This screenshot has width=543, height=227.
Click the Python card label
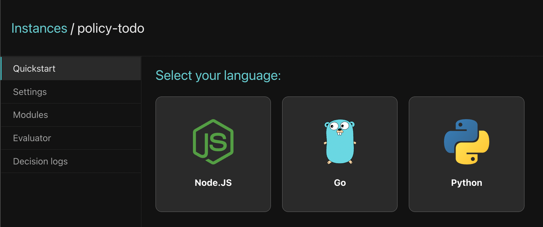[466, 183]
